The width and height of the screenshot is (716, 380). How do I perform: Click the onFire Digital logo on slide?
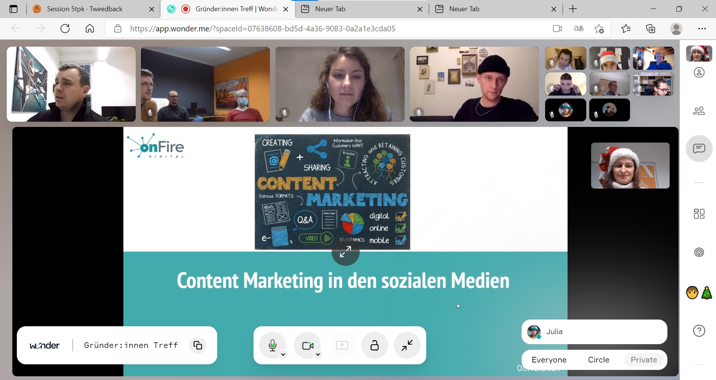click(156, 146)
